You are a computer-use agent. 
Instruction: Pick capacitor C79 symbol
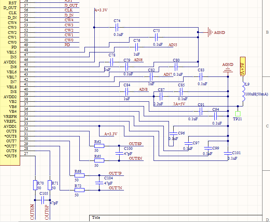[x=127, y=67]
